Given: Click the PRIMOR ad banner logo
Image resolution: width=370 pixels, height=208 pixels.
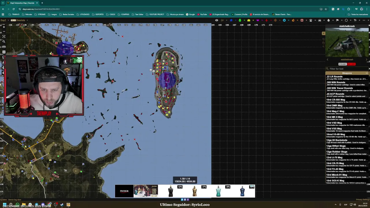Looking at the screenshot, I should [124, 191].
